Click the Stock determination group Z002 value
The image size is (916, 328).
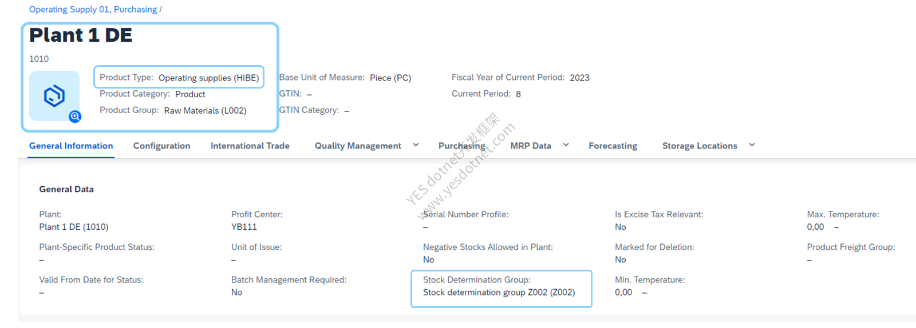pyautogui.click(x=499, y=293)
